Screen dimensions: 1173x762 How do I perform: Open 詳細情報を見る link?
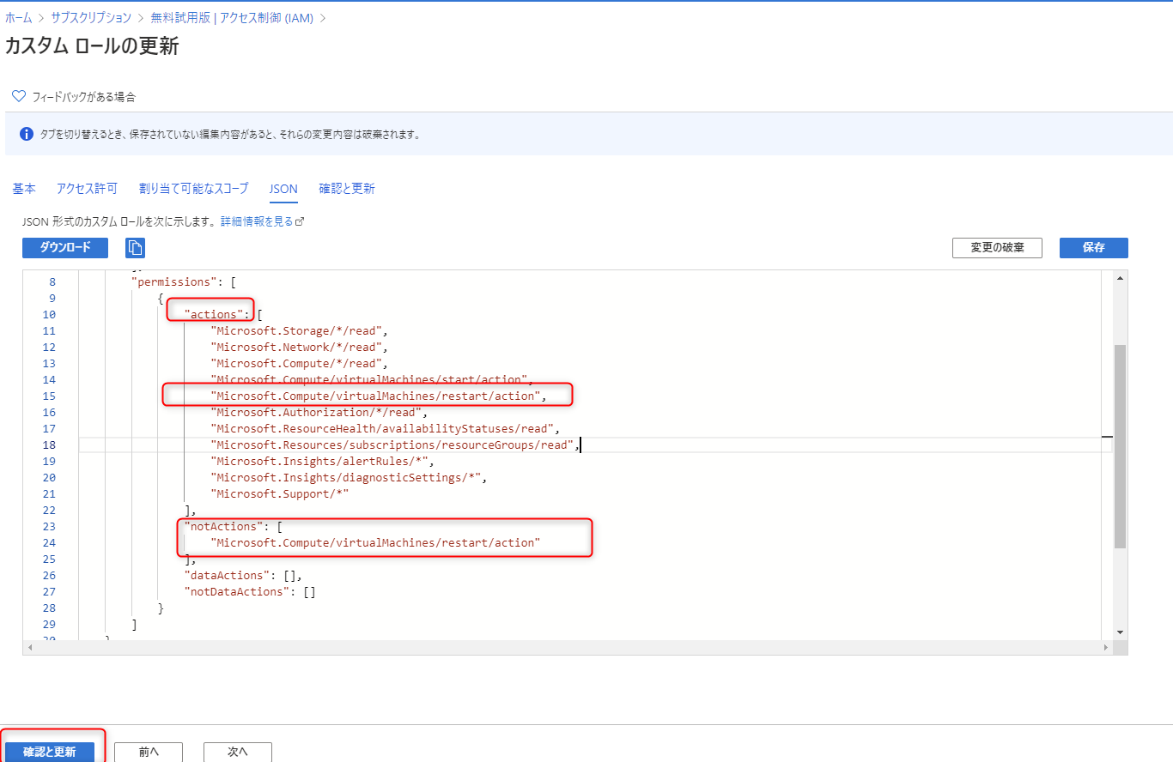coord(257,221)
